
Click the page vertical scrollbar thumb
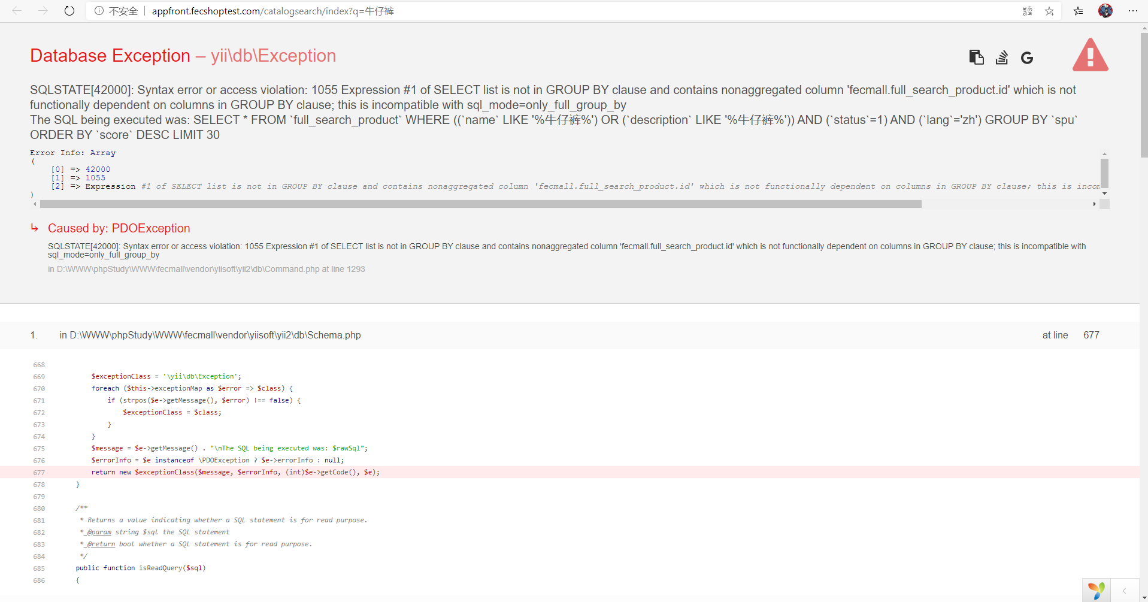(x=1144, y=96)
